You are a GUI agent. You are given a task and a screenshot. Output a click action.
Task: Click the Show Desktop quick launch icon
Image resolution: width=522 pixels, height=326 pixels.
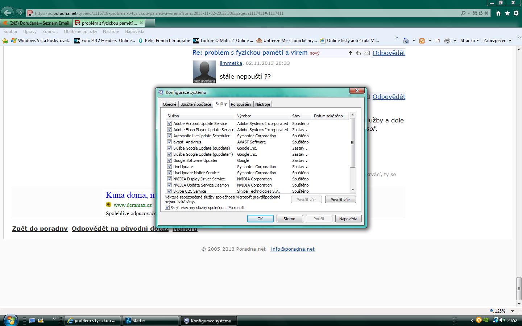pyautogui.click(x=32, y=321)
